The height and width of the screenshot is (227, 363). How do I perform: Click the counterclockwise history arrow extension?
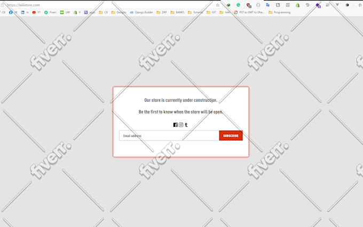(x=307, y=5)
